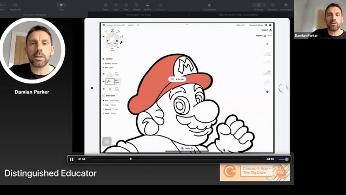Toggle visibility of red hat layer
This screenshot has height=195, width=346.
click(104, 81)
